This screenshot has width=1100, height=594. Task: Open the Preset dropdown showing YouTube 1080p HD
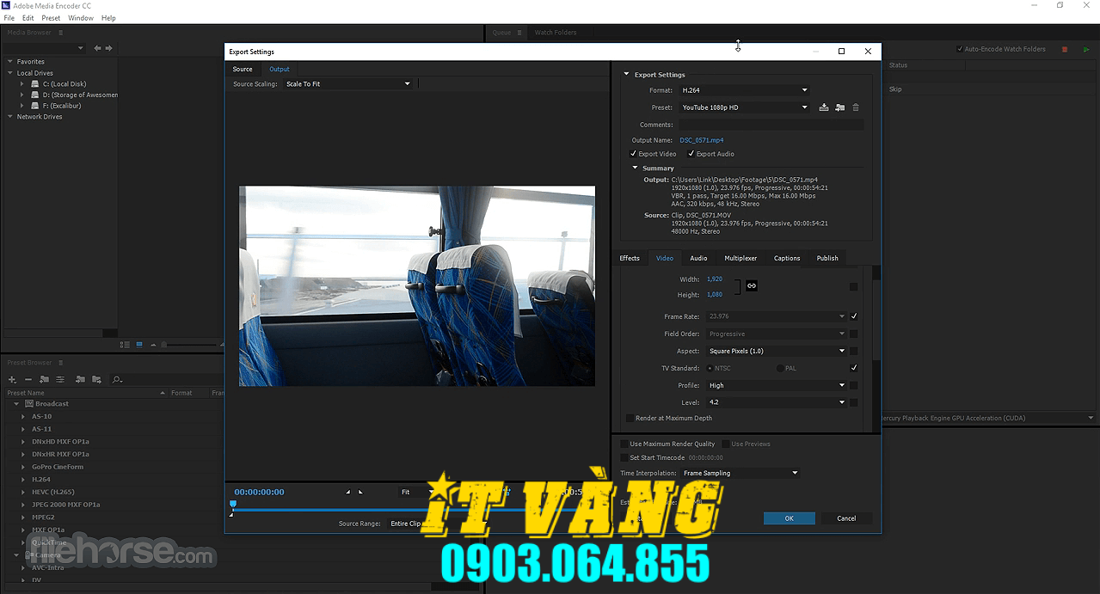pos(744,107)
